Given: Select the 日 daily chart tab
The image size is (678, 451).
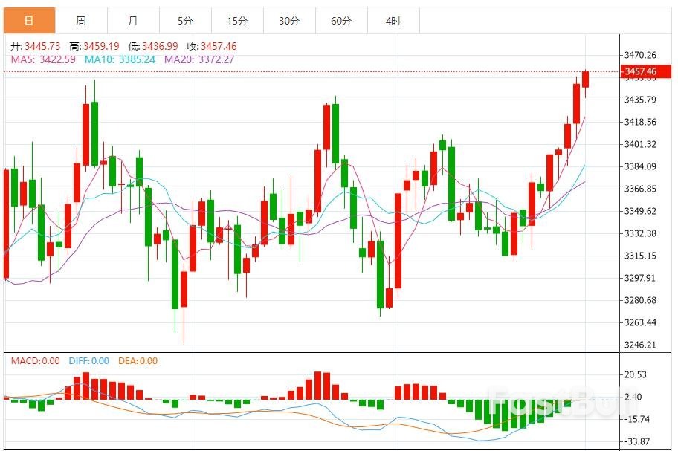Looking at the screenshot, I should point(29,21).
